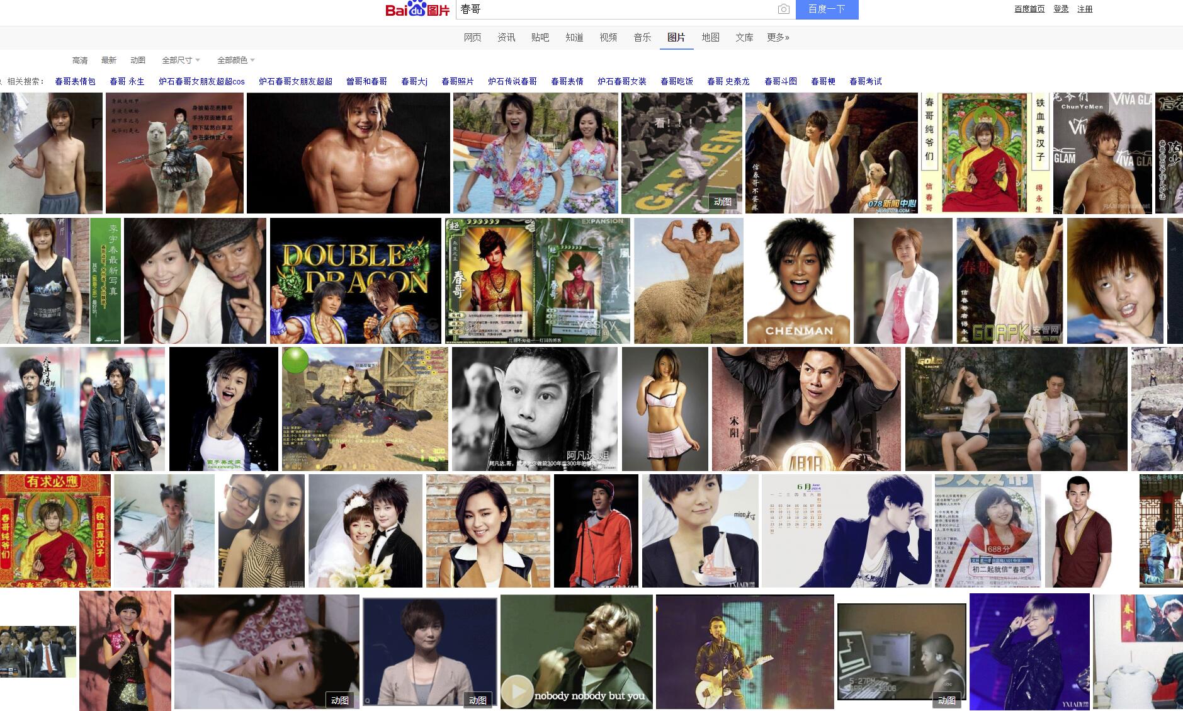Click related search 春哥梗
Screen dimensions: 1183x711
tap(823, 81)
